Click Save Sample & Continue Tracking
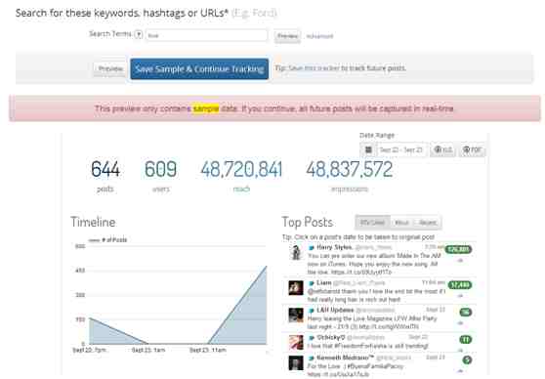 199,68
